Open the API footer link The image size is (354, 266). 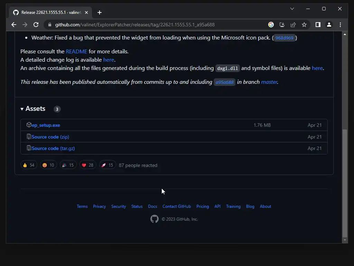point(217,206)
